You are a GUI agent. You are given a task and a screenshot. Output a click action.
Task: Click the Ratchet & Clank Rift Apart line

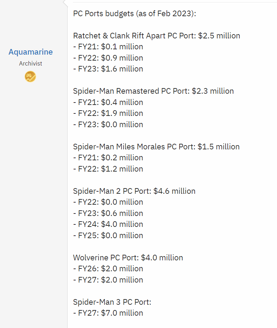point(157,36)
